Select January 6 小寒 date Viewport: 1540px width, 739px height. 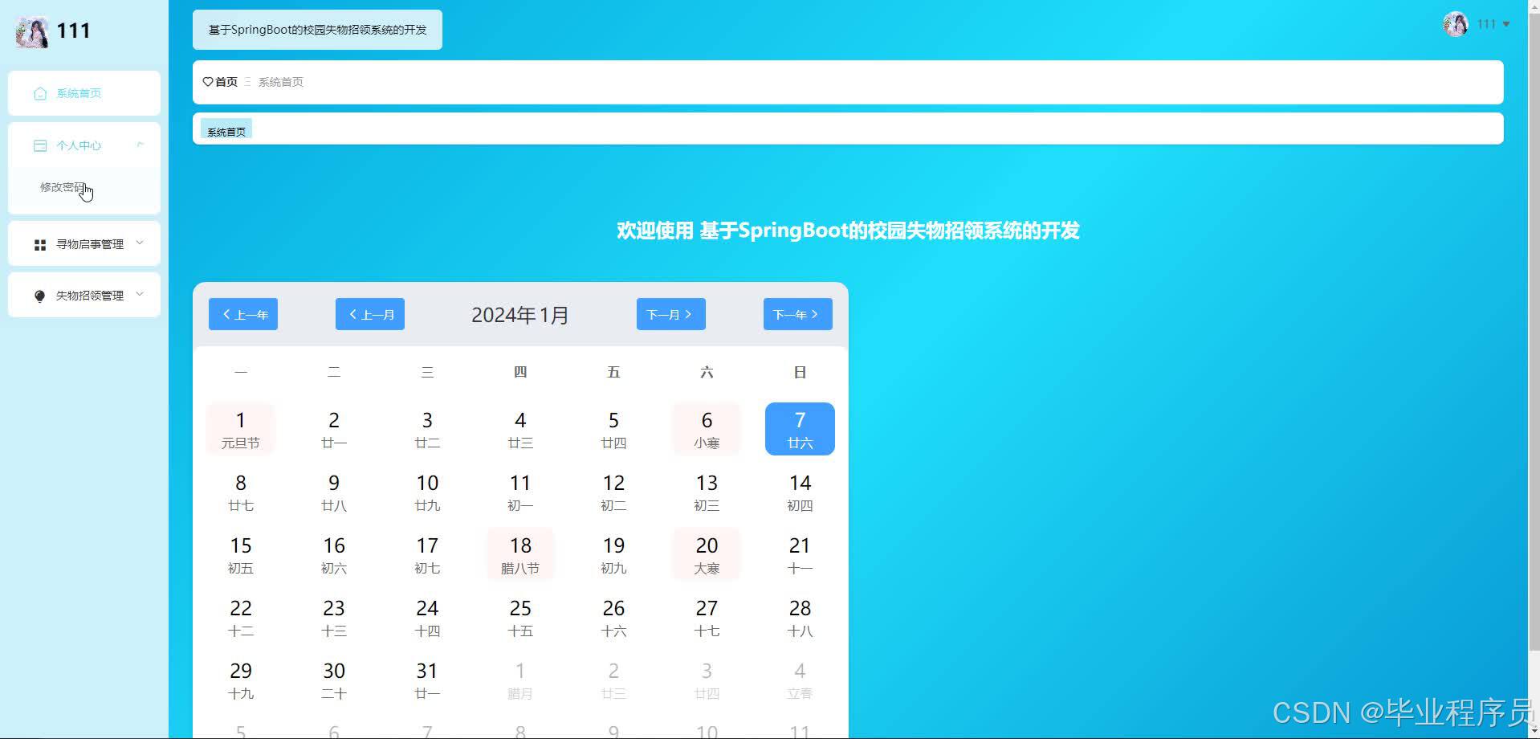click(707, 429)
